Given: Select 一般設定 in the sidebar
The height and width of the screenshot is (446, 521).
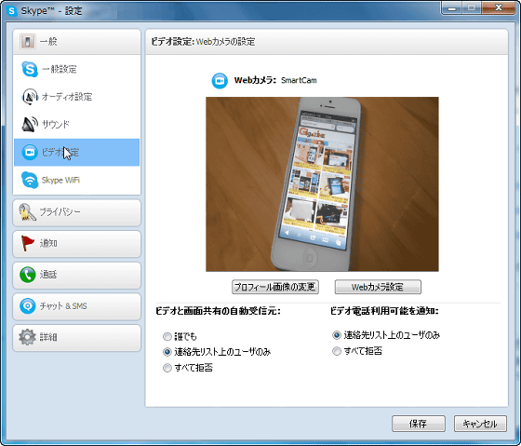Looking at the screenshot, I should point(76,69).
